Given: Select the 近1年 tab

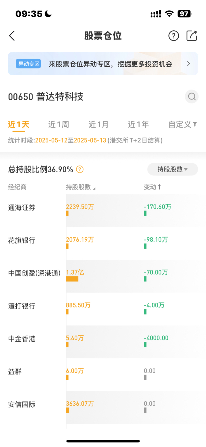Looking at the screenshot, I should coord(138,124).
